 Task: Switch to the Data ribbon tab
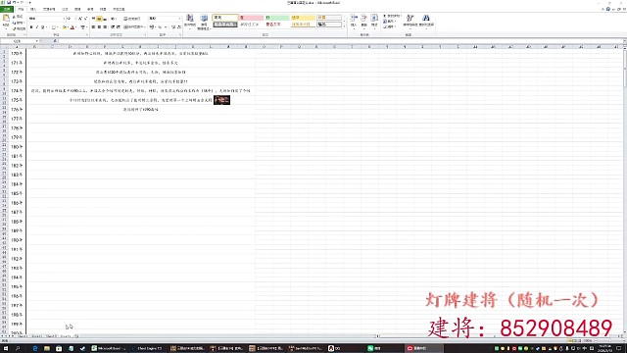coord(77,9)
